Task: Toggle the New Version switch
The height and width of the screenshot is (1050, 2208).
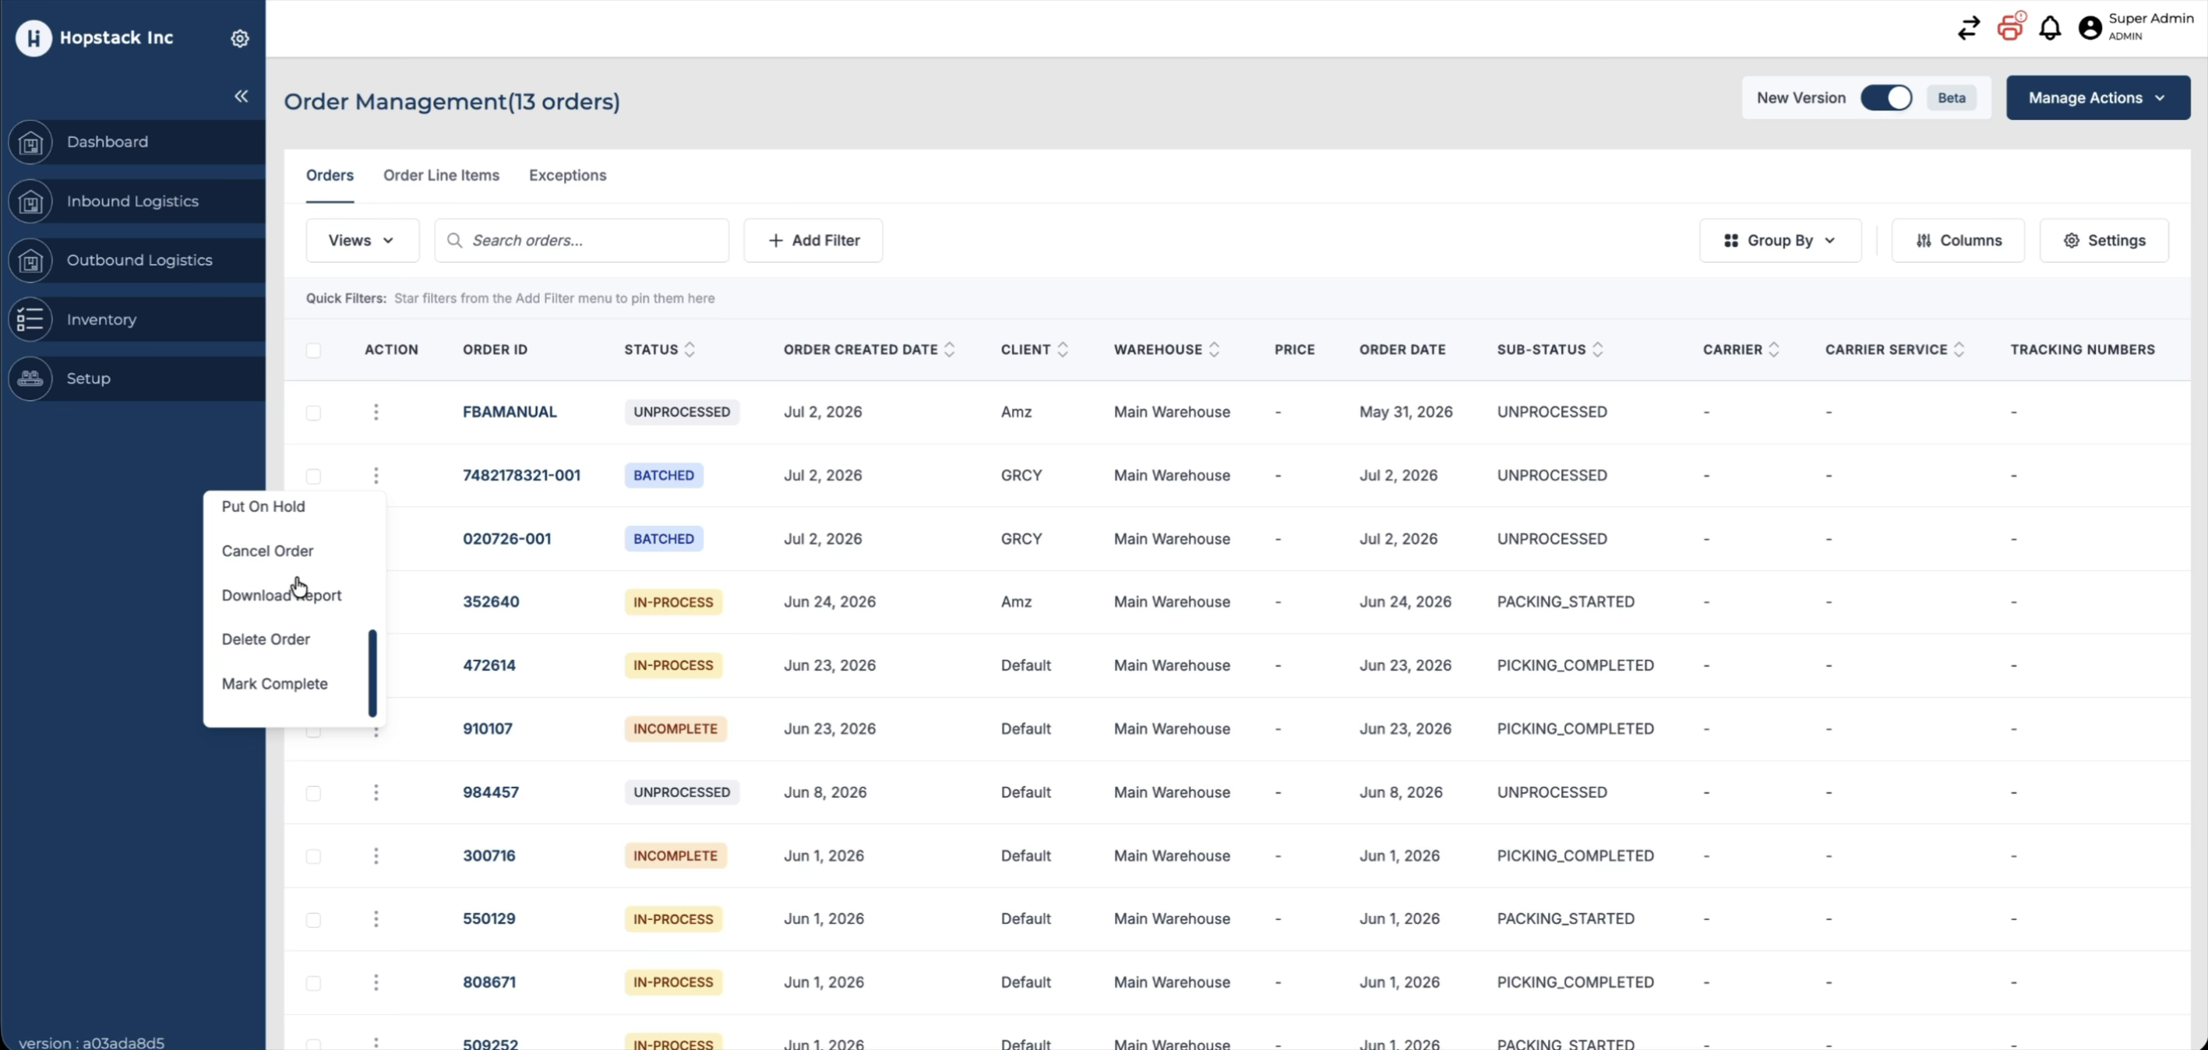Action: click(x=1885, y=97)
